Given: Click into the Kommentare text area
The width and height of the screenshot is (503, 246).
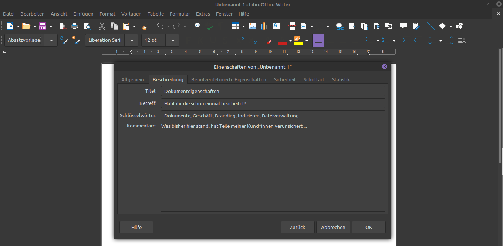Looking at the screenshot, I should pyautogui.click(x=273, y=167).
